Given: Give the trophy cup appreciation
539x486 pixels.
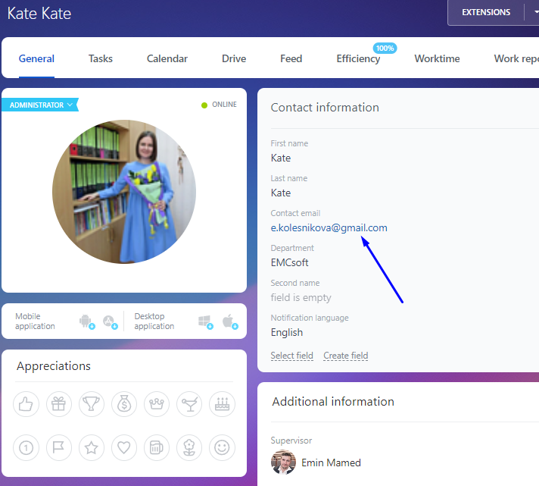Looking at the screenshot, I should coord(92,405).
